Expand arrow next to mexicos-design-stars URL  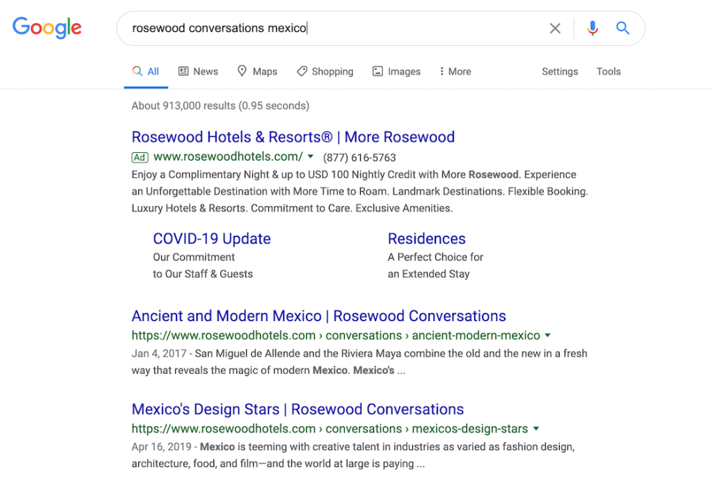536,429
